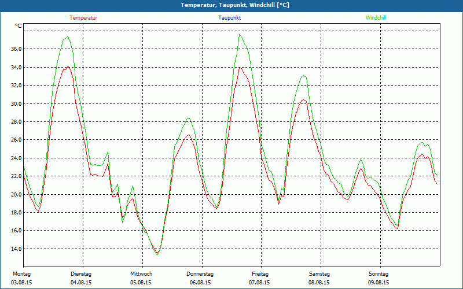Select the 18,0 y-axis label
463x289 pixels.
click(x=16, y=213)
